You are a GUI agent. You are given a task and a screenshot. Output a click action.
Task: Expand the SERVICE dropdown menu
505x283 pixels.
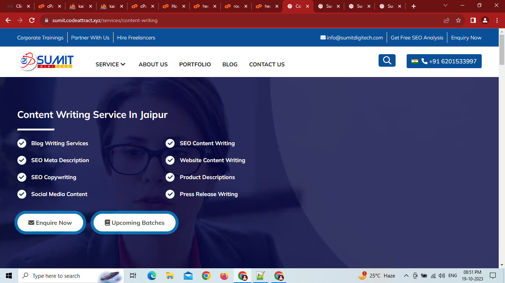[111, 64]
